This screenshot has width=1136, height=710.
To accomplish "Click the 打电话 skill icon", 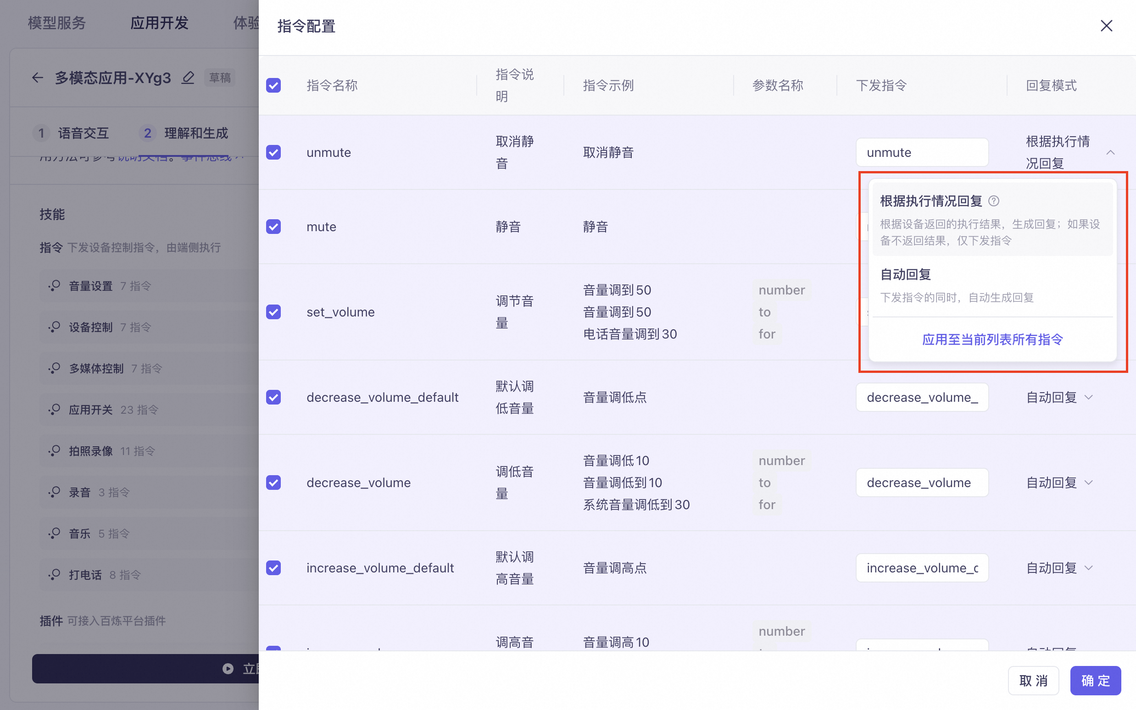I will pos(55,575).
